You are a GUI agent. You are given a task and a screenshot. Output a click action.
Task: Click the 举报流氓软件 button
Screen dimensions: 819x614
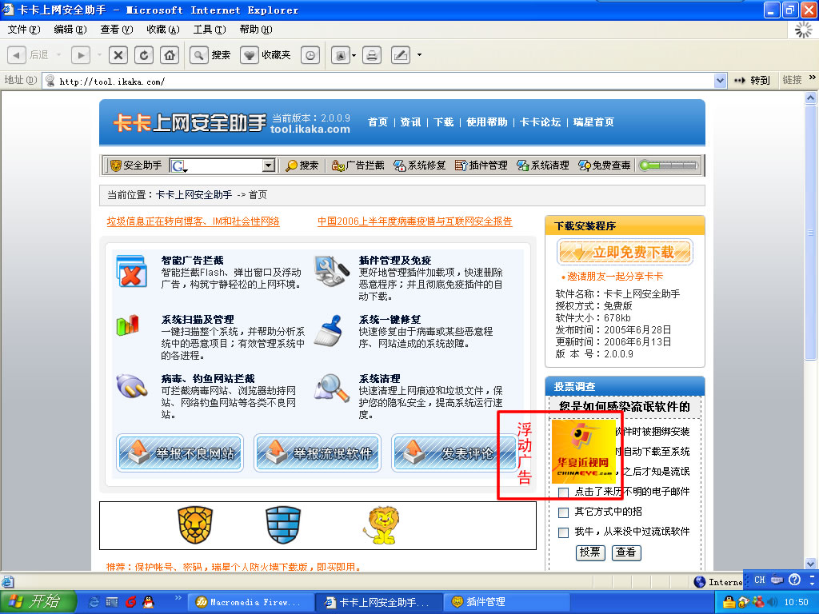click(x=318, y=453)
